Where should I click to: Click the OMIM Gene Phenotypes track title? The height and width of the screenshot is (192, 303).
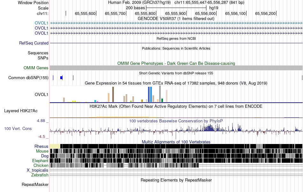coord(176,63)
